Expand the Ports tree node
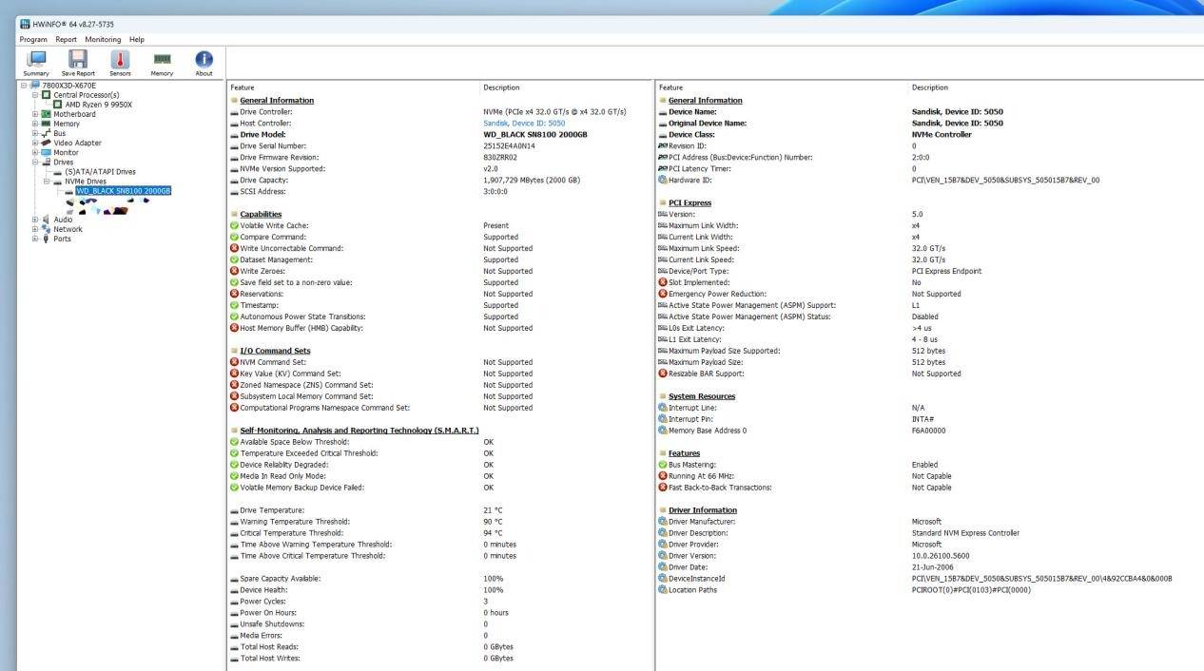The image size is (1204, 671). click(x=35, y=239)
